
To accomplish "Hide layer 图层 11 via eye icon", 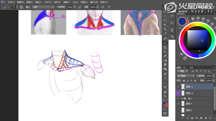I will 178,87.
